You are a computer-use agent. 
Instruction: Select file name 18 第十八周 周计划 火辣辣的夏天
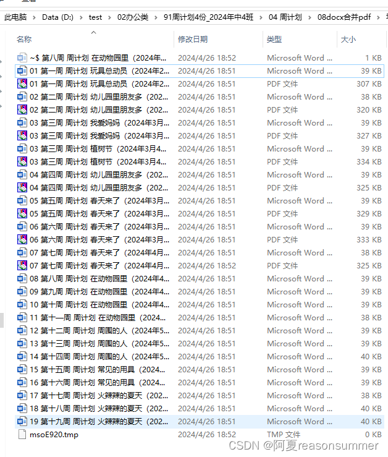99,408
